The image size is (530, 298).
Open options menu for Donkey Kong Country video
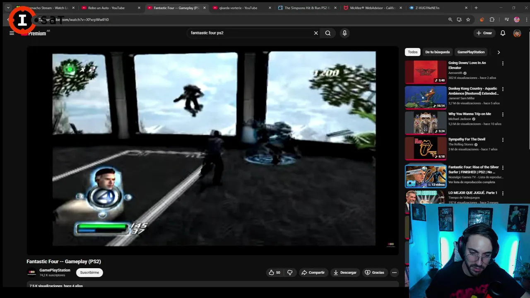[x=503, y=89]
